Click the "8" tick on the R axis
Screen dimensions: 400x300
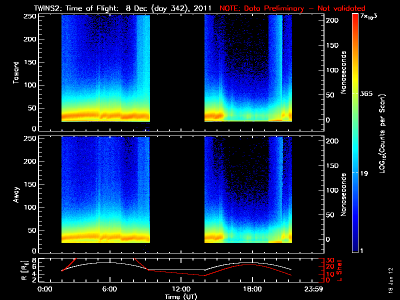(33, 260)
